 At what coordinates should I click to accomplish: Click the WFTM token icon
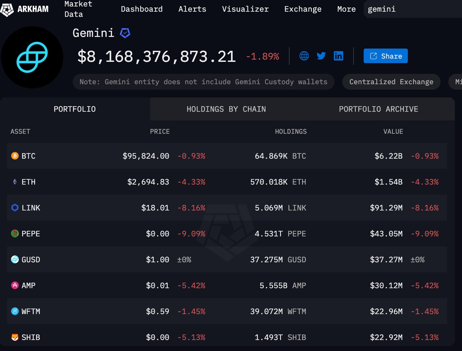point(15,311)
